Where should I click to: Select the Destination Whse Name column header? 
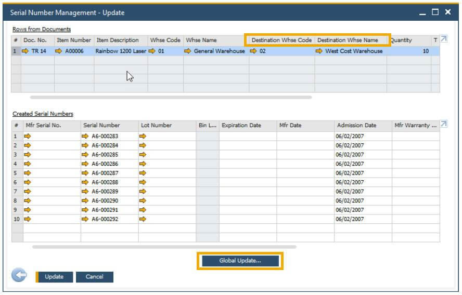pos(351,41)
